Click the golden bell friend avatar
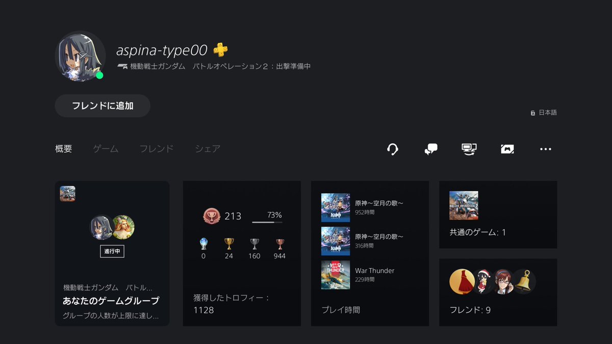The image size is (612, 344). click(x=524, y=281)
